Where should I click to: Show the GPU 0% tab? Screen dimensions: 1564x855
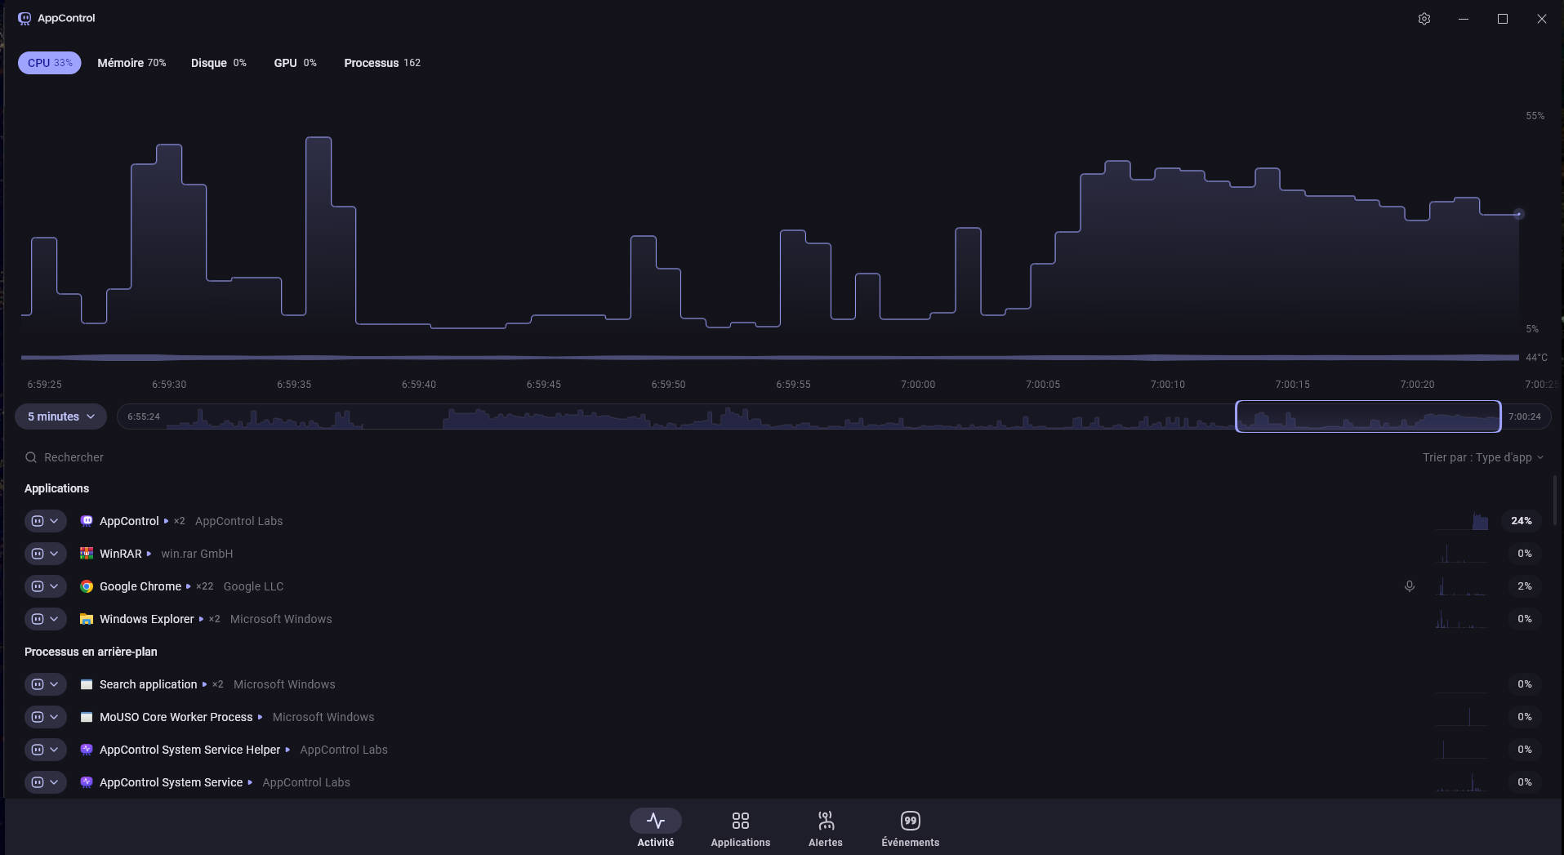pos(295,63)
